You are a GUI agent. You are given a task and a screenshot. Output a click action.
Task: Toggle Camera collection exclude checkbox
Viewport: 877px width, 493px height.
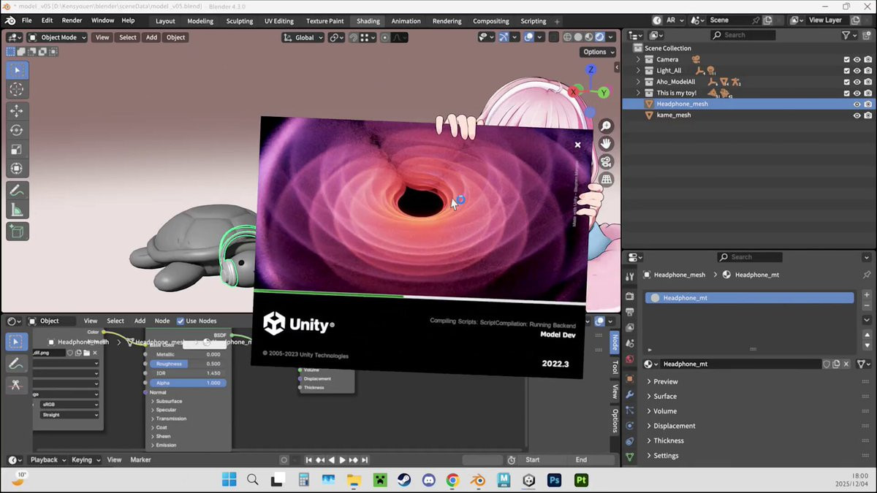click(x=846, y=60)
